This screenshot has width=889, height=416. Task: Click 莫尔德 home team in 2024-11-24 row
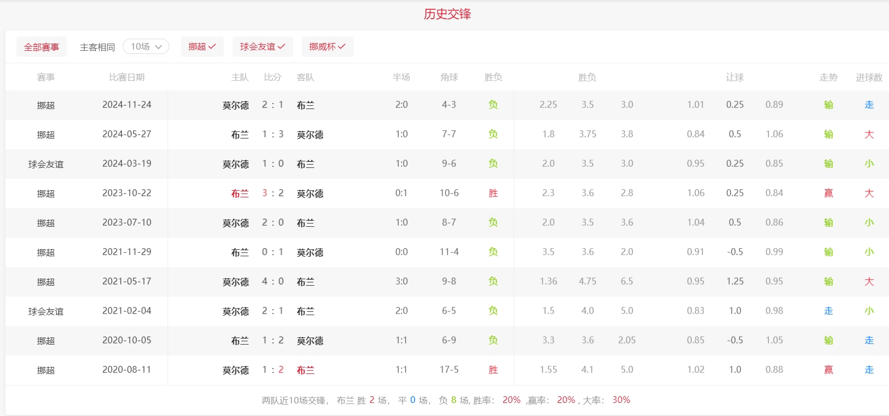(236, 105)
